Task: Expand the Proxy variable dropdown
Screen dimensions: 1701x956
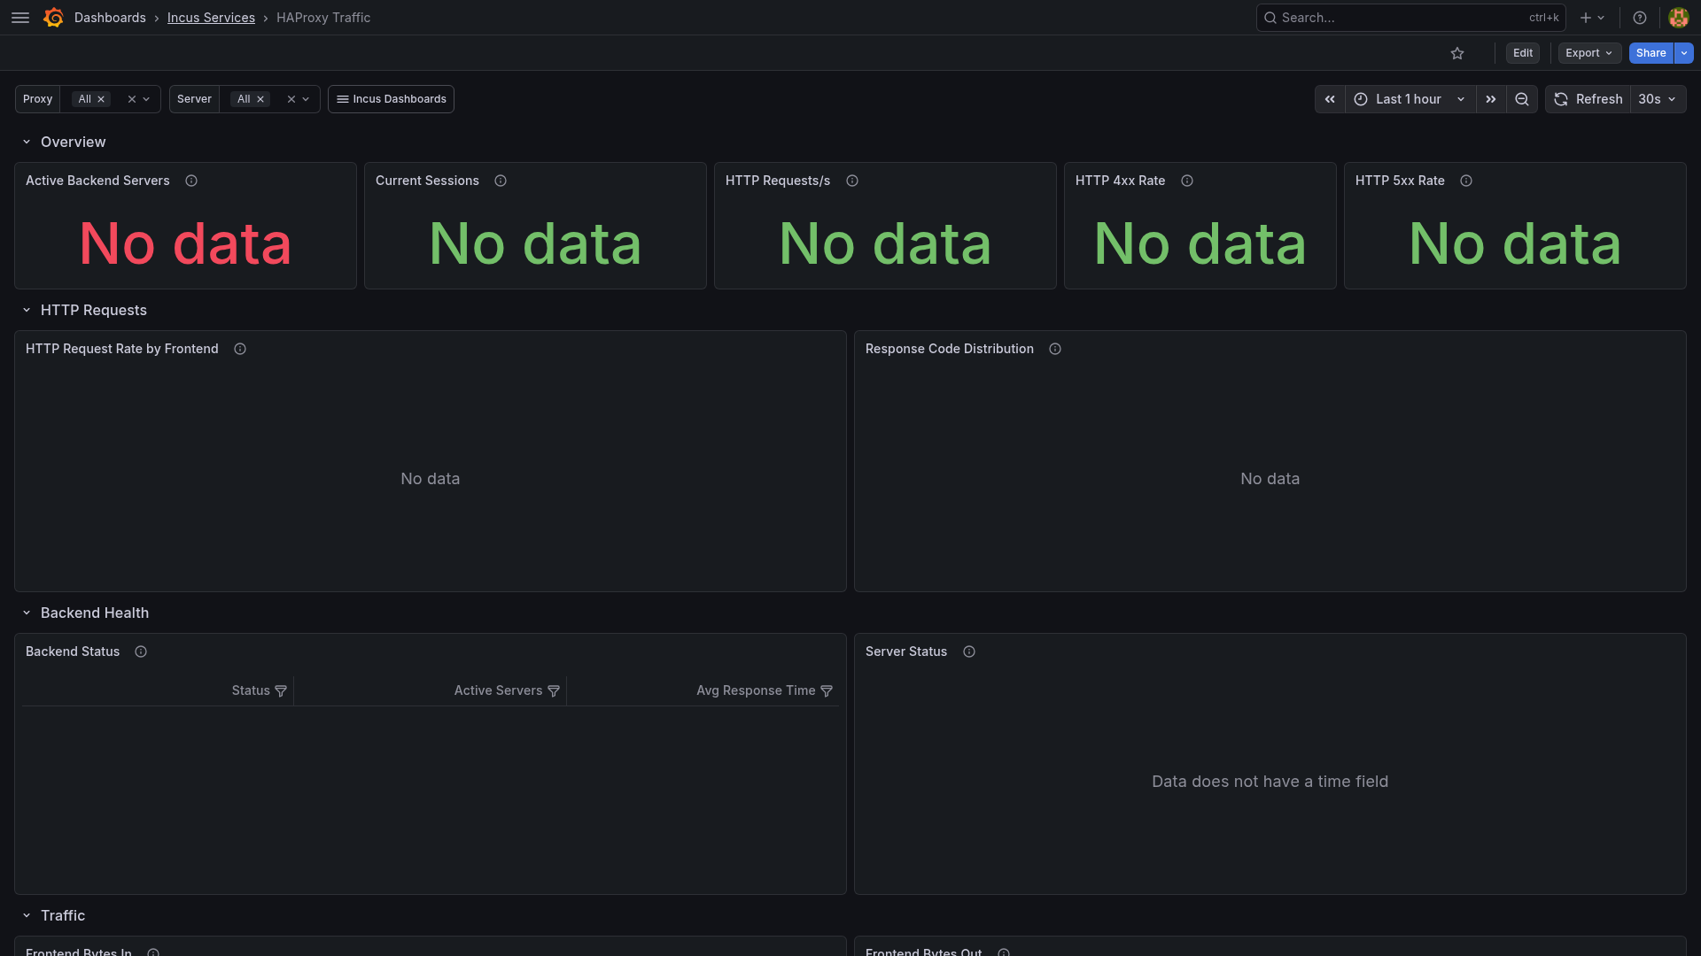Action: click(x=147, y=99)
